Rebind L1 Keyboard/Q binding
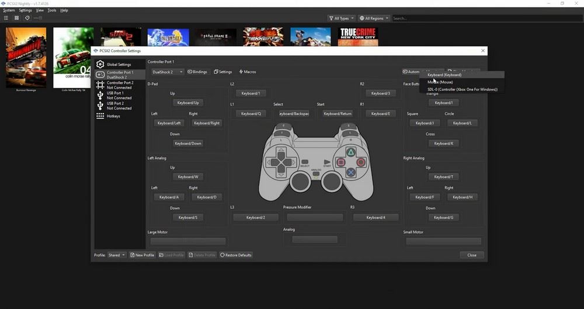The width and height of the screenshot is (584, 309). pyautogui.click(x=251, y=114)
